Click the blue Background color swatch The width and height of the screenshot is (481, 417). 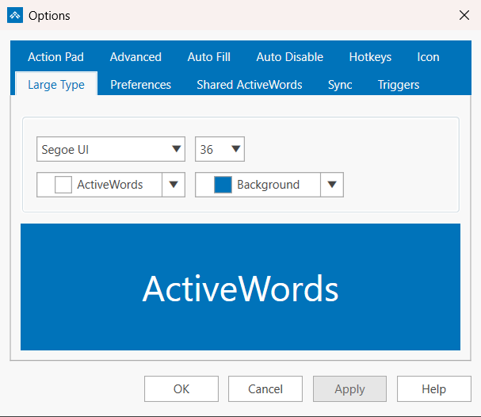pos(223,185)
